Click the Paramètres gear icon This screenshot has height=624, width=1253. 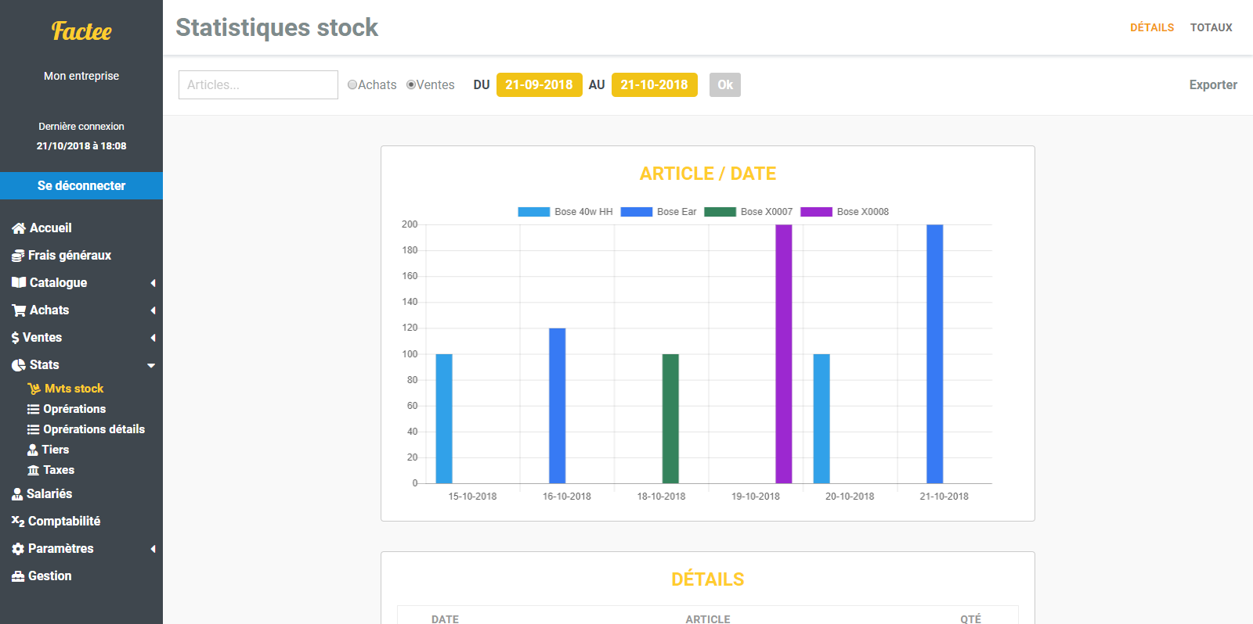(x=18, y=549)
